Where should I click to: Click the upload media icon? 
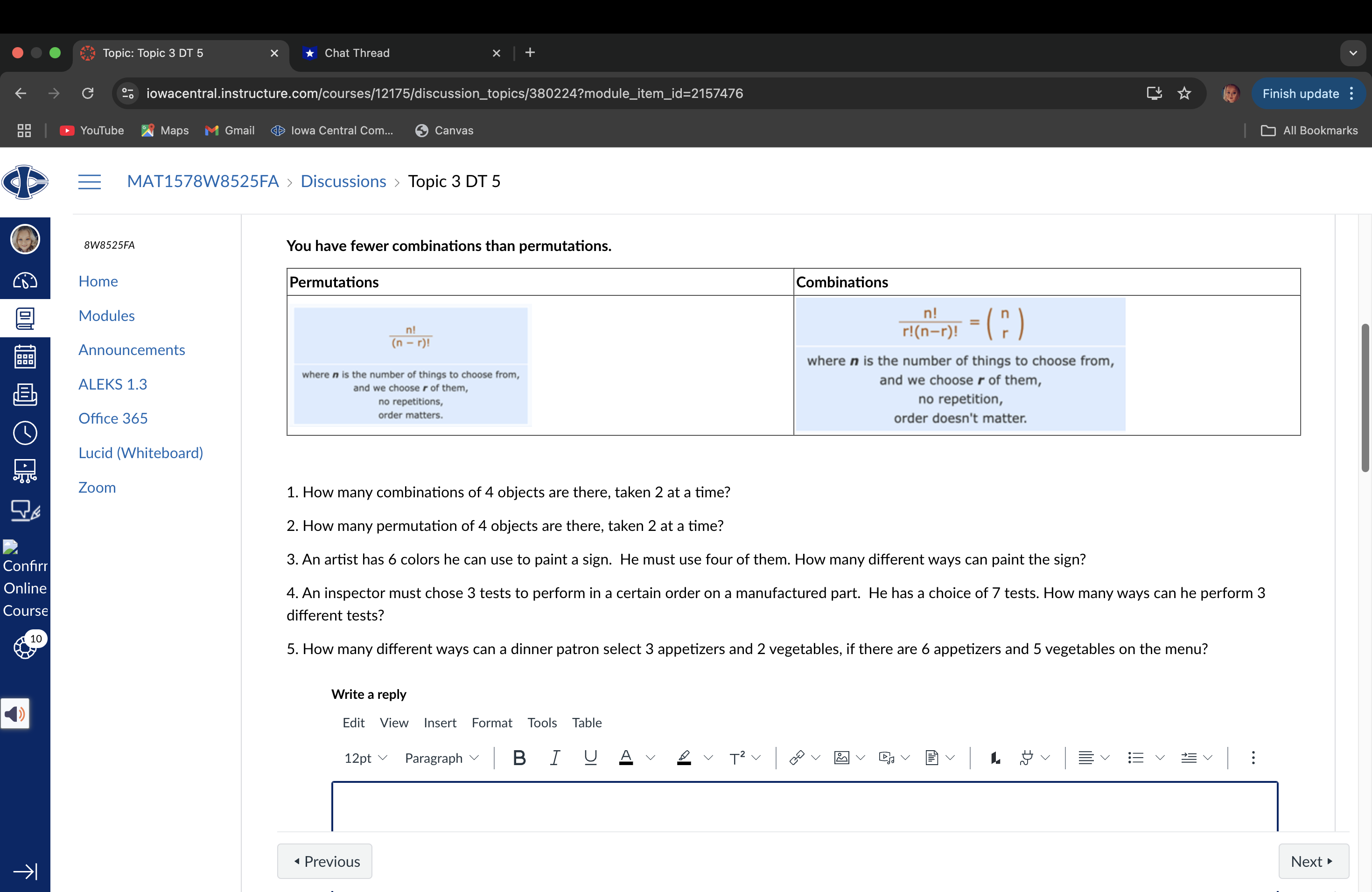pos(886,758)
